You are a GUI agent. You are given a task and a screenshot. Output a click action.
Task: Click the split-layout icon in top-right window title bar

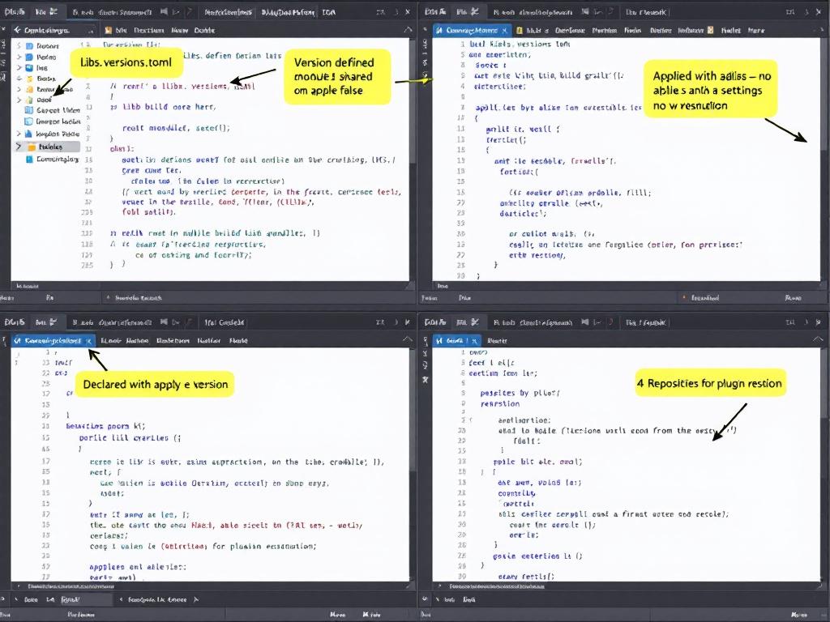coord(790,11)
